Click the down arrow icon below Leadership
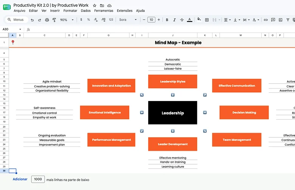 click(x=173, y=131)
